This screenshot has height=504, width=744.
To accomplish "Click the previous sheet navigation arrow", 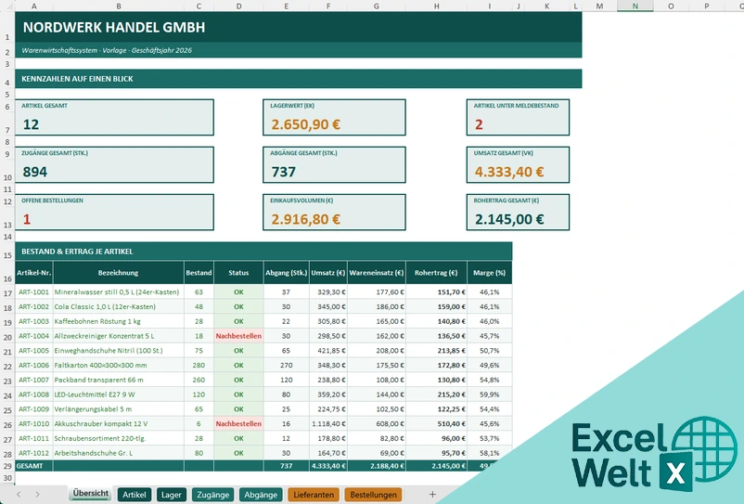I will 19,495.
